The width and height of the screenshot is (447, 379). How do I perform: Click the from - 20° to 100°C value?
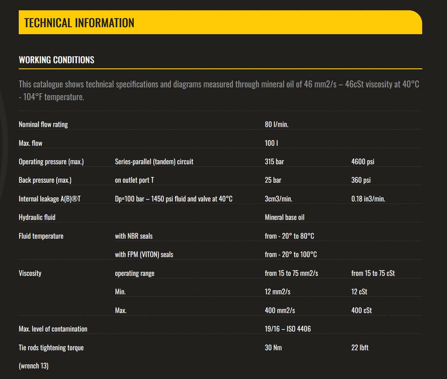(291, 254)
